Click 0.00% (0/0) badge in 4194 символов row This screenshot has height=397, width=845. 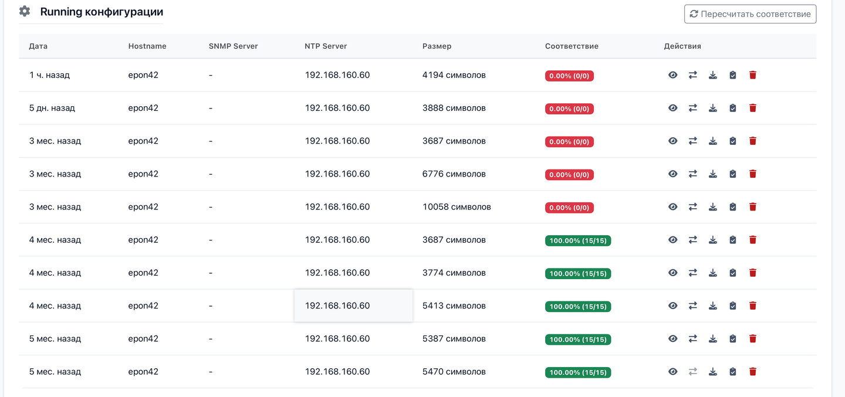pyautogui.click(x=569, y=76)
